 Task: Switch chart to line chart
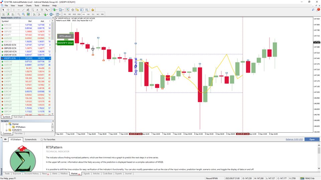pos(13,14)
